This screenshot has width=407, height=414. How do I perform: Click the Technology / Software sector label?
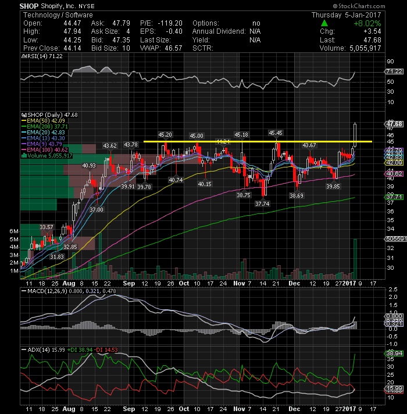point(58,15)
